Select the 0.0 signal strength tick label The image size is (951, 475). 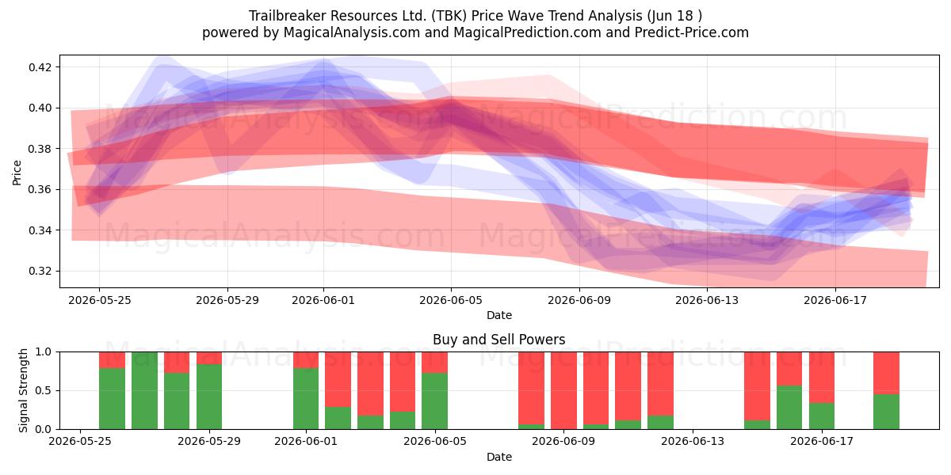click(x=44, y=429)
